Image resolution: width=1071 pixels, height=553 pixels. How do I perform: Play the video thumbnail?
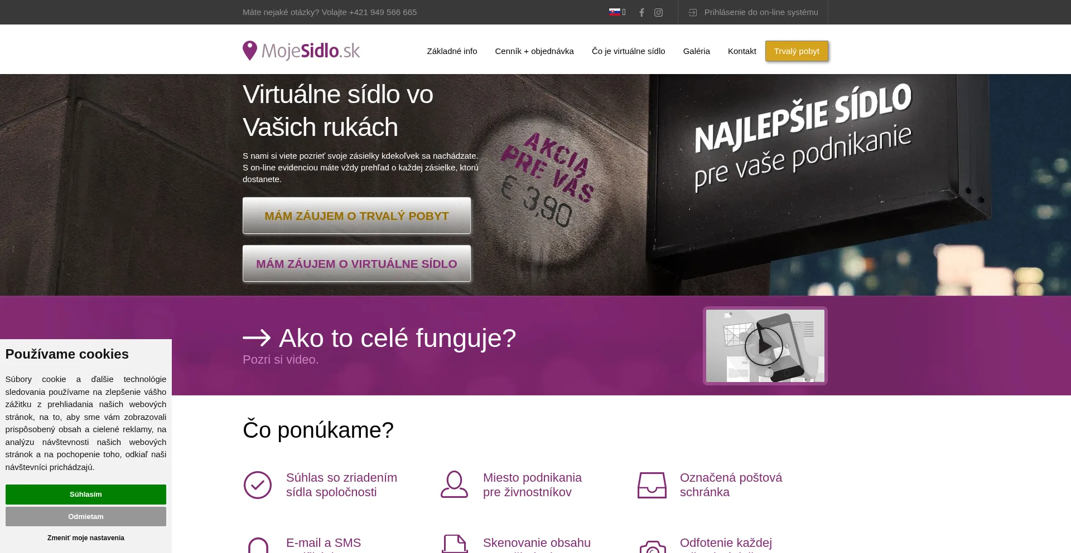point(765,346)
